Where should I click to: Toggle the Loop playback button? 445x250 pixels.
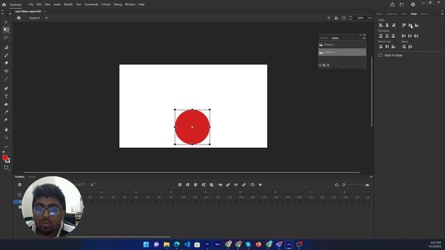(252, 185)
